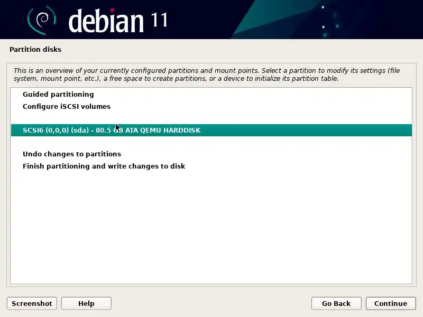Click the Screenshot button

pos(32,303)
